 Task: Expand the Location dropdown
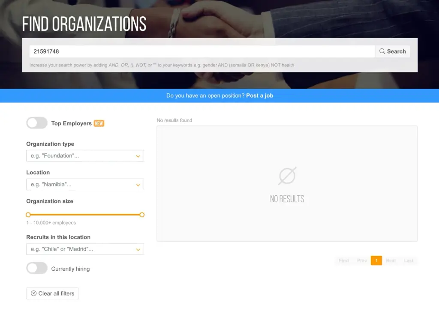(85, 184)
